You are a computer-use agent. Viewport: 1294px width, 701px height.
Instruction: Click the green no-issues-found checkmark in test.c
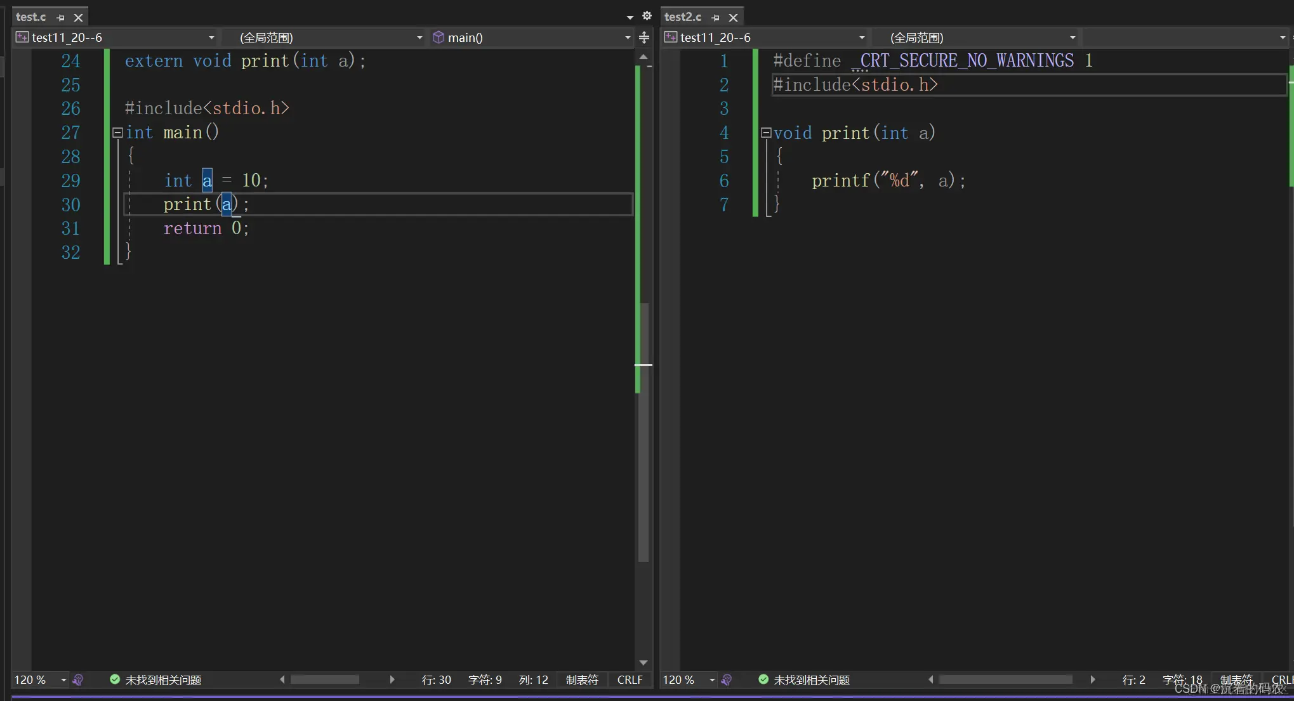pyautogui.click(x=115, y=679)
